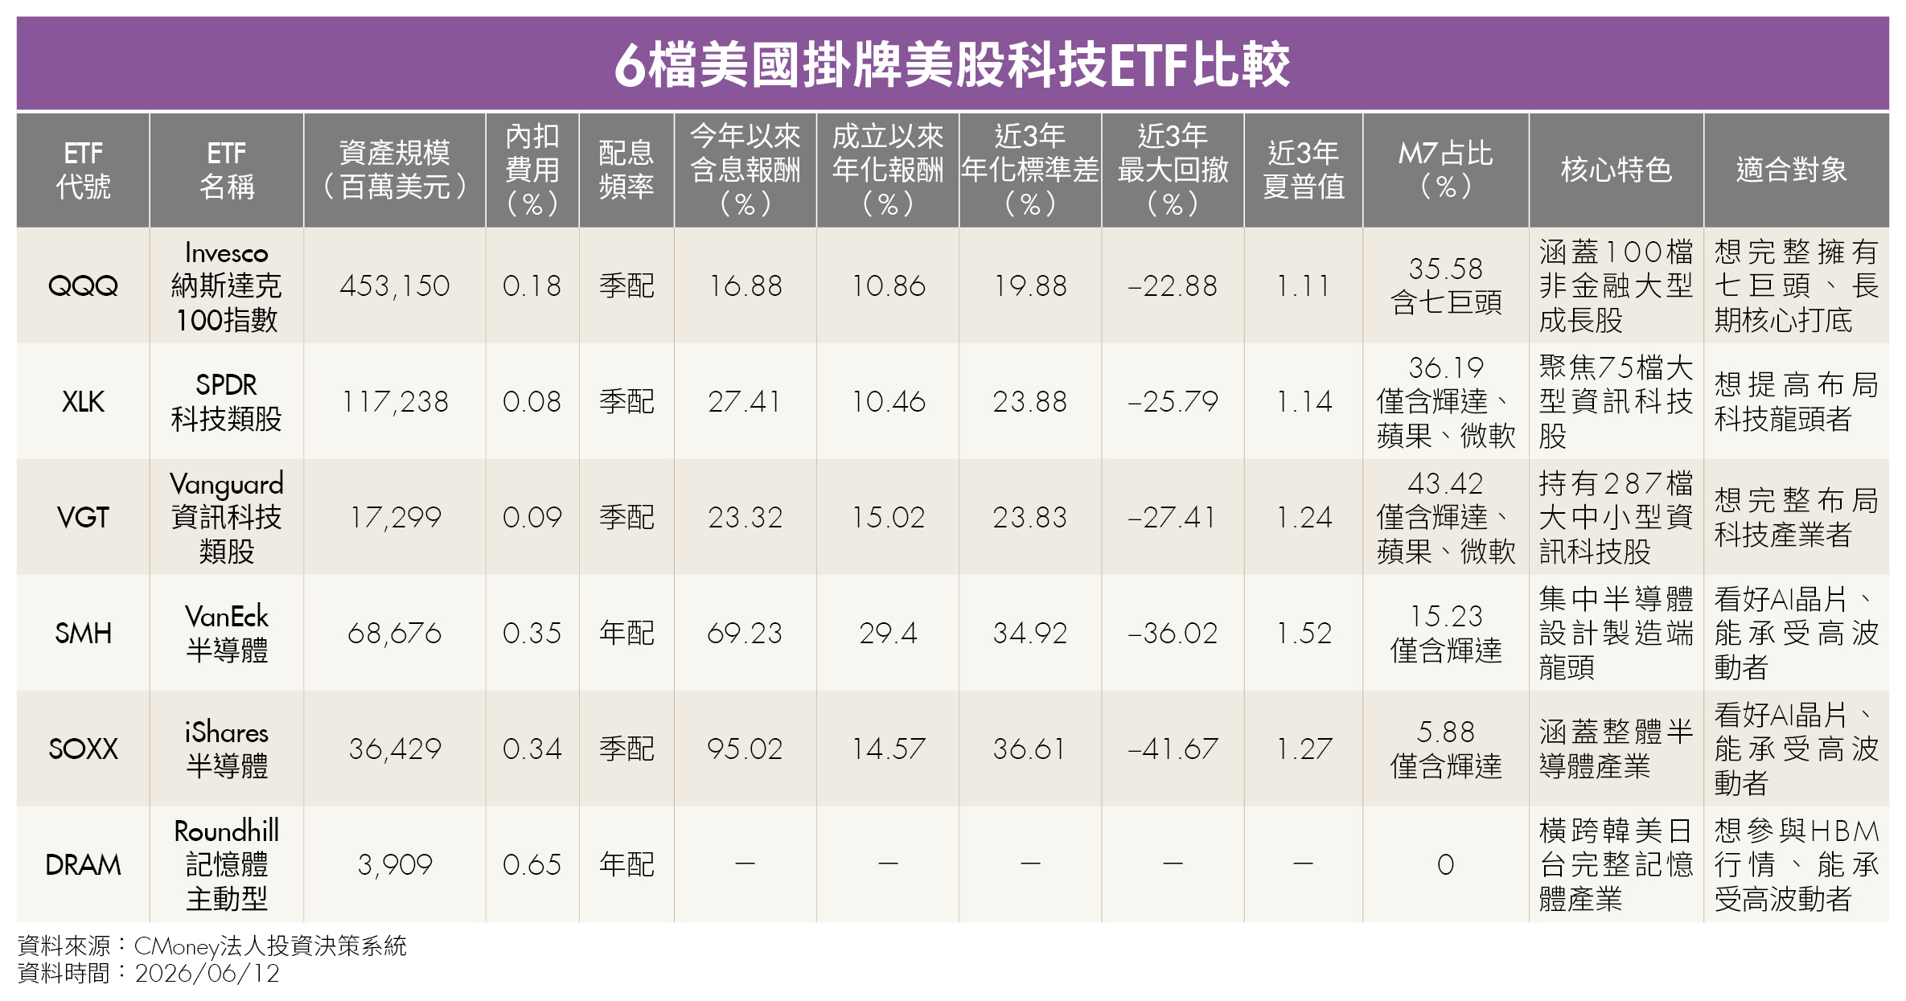Click the M7 share 0 in DRAM row
The height and width of the screenshot is (1001, 1906).
(1445, 864)
